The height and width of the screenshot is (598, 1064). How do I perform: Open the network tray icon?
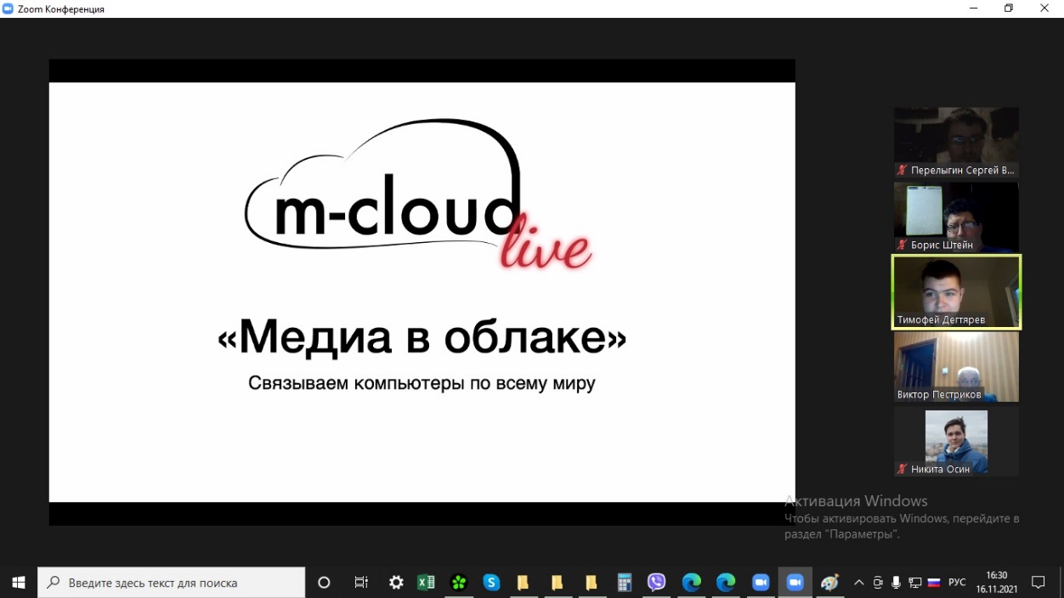(914, 583)
